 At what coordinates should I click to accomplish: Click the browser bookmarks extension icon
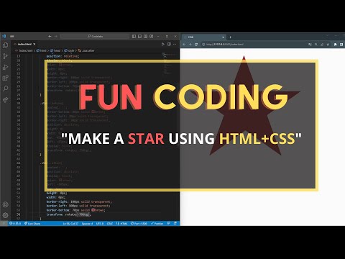335,45
